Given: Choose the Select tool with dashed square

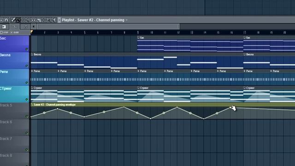Looking at the screenshot, I should tap(44, 20).
